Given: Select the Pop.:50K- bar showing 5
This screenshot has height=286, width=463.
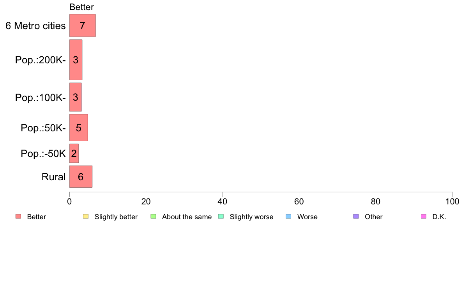Looking at the screenshot, I should tap(79, 127).
